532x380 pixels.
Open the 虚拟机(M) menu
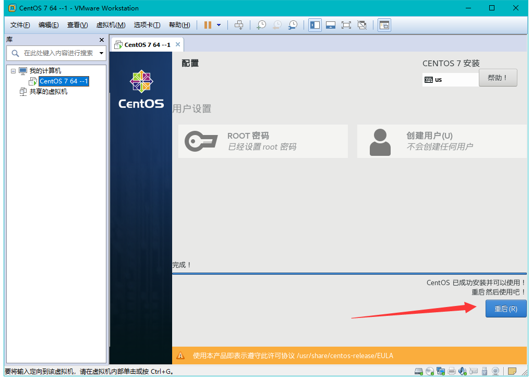(x=111, y=25)
